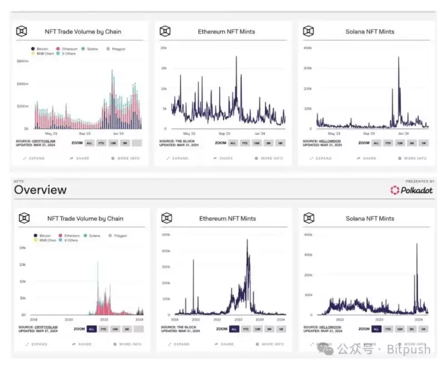Open More Info under upper Solana NFT Mints chart
Image resolution: width=445 pixels, height=367 pixels.
pos(412,158)
